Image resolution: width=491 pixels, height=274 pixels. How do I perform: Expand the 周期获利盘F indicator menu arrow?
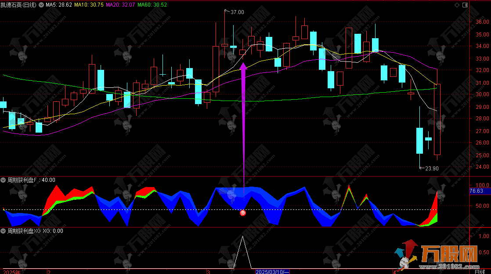pos(3,180)
